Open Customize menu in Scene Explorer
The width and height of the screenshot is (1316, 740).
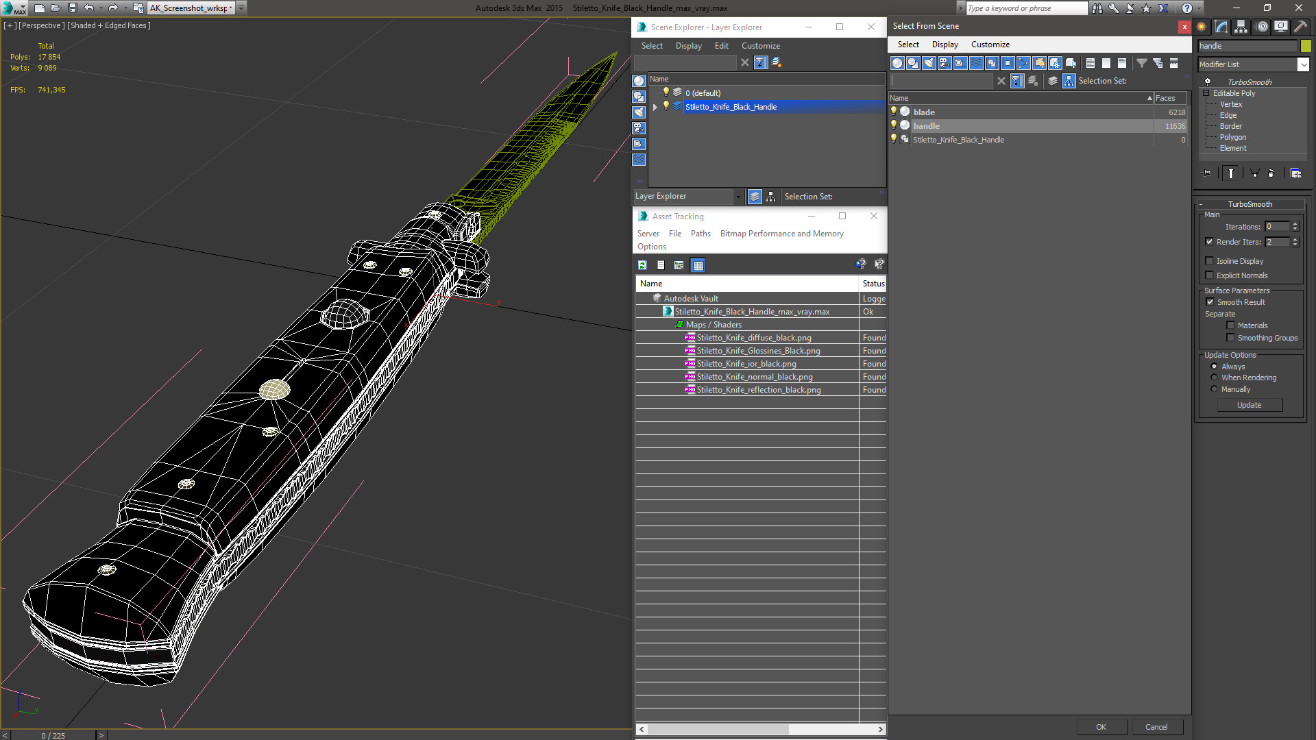pos(760,46)
